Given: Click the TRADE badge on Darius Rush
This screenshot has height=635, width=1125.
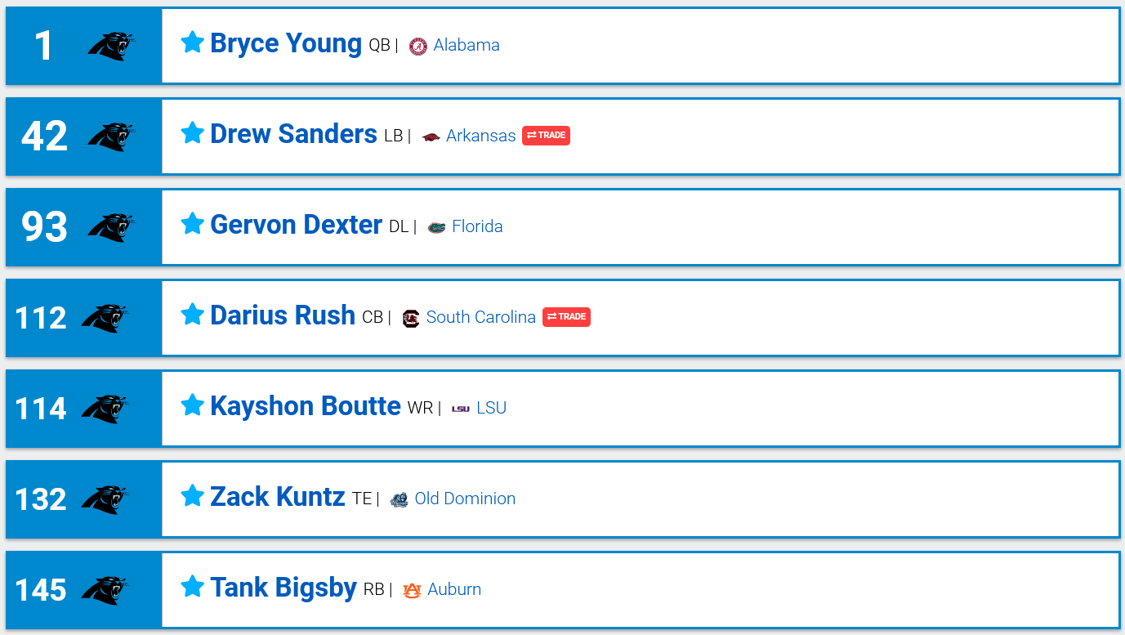Looking at the screenshot, I should pos(566,317).
